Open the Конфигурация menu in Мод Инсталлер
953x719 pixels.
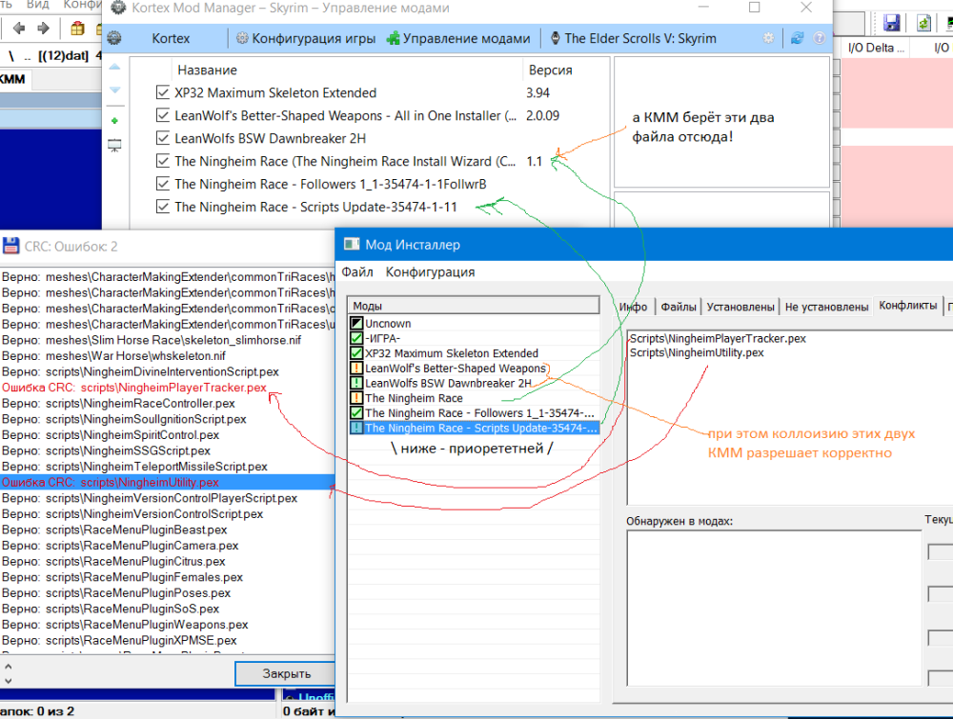(431, 272)
